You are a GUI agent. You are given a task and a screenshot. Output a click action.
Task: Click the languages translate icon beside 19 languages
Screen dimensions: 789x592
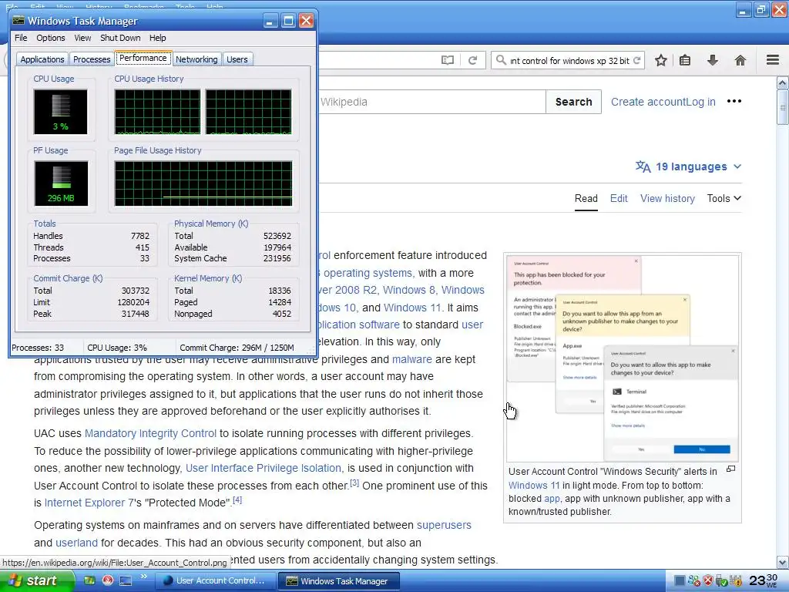coord(643,166)
